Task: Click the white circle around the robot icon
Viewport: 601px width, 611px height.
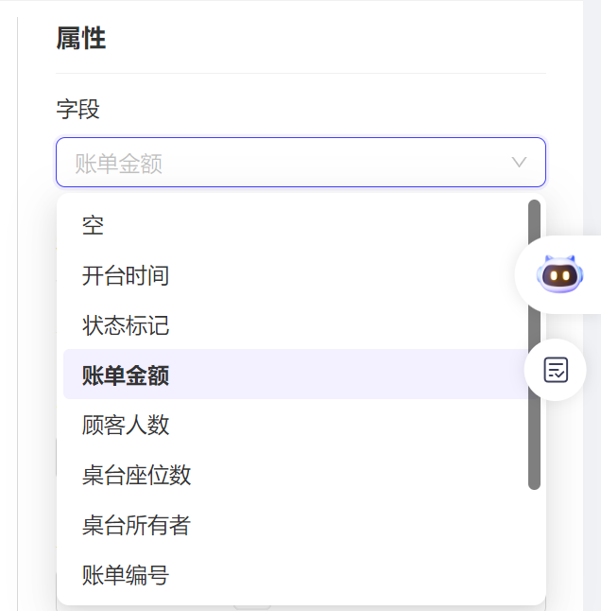Action: point(558,274)
